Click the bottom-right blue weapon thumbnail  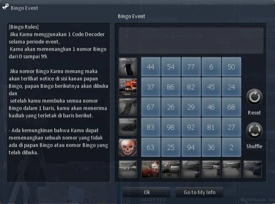pos(252,169)
